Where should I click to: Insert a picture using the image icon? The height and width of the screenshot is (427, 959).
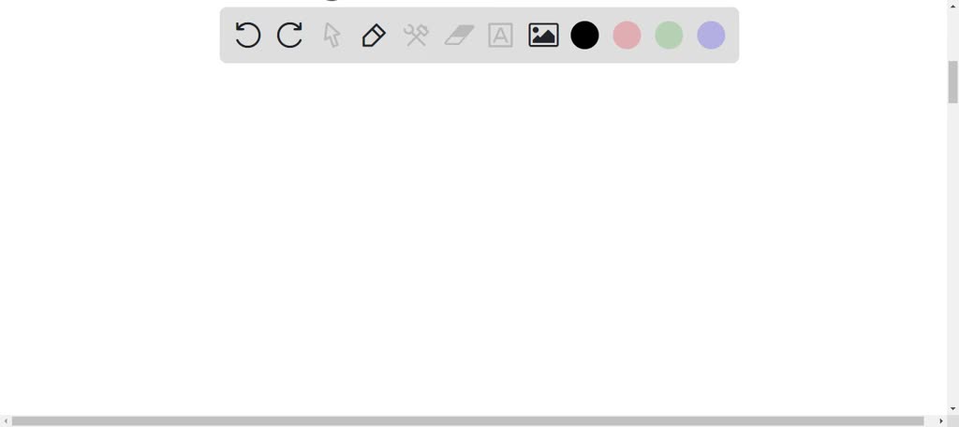[x=543, y=35]
